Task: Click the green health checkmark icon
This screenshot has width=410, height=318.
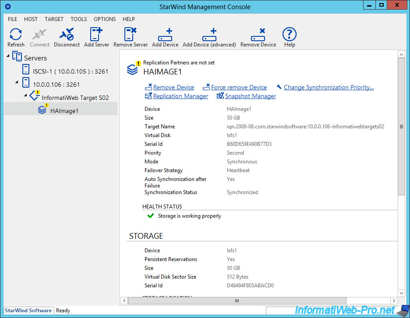Action: tap(151, 216)
